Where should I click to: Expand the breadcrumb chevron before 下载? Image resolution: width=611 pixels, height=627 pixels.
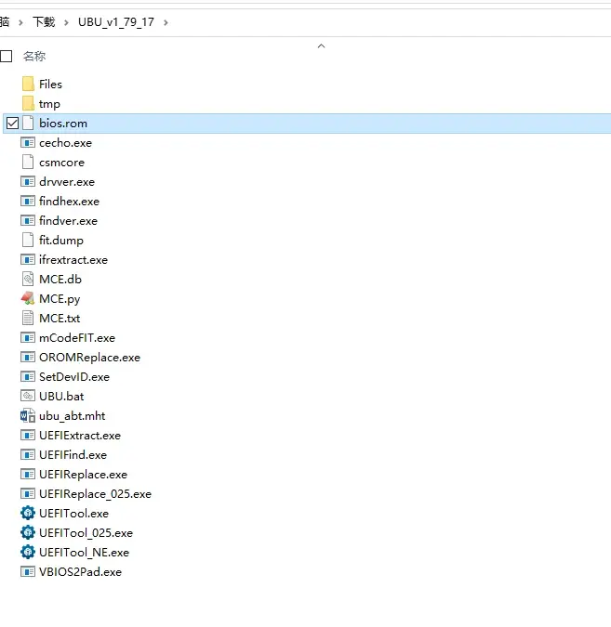coord(20,22)
